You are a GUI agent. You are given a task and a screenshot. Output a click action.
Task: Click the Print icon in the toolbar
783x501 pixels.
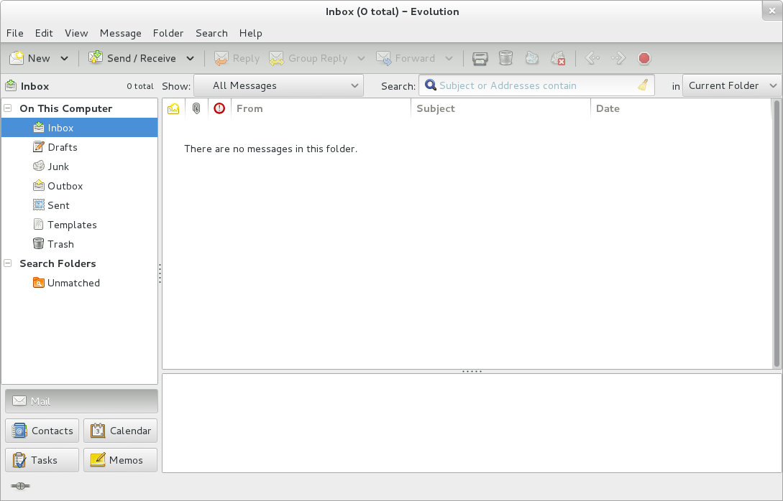point(480,59)
